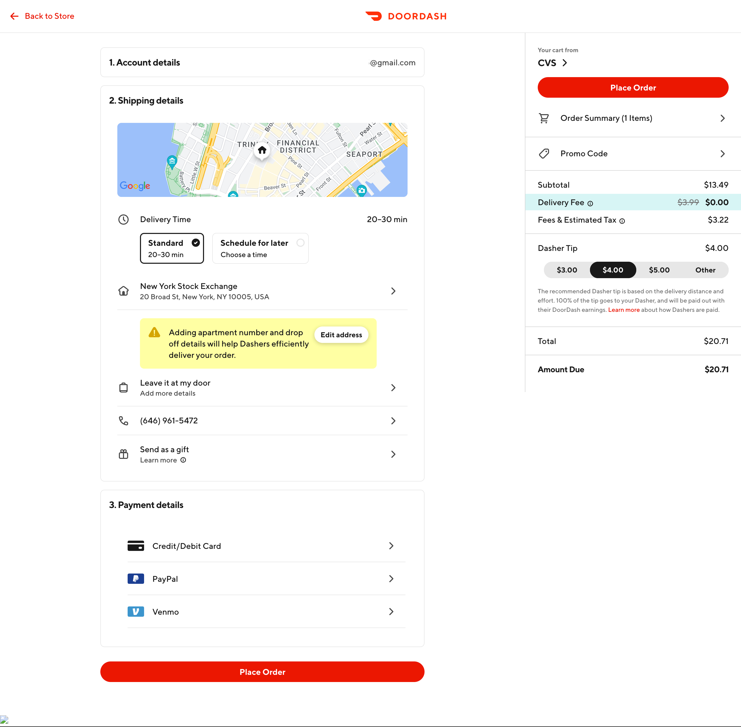The width and height of the screenshot is (741, 727).
Task: Click the clock icon by Delivery Time
Action: (123, 220)
